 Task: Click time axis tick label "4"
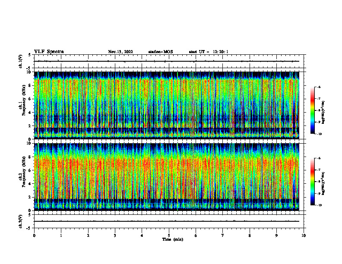point(142,236)
